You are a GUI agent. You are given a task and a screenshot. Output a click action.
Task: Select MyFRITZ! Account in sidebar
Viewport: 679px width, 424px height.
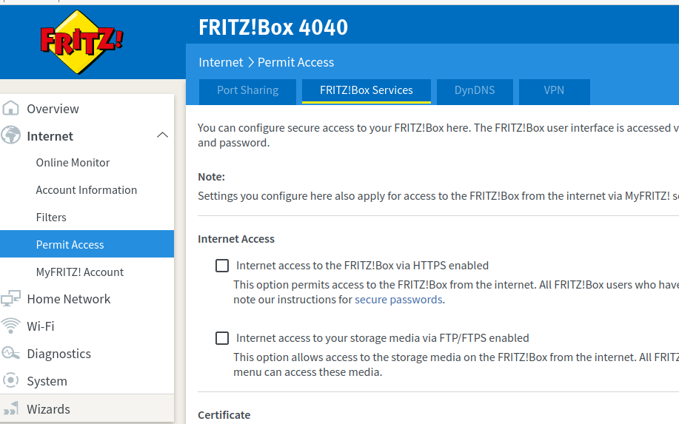[79, 272]
